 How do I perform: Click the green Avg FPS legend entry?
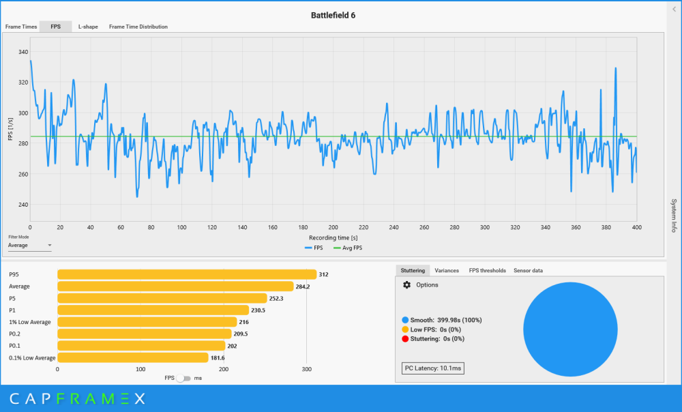coord(348,248)
